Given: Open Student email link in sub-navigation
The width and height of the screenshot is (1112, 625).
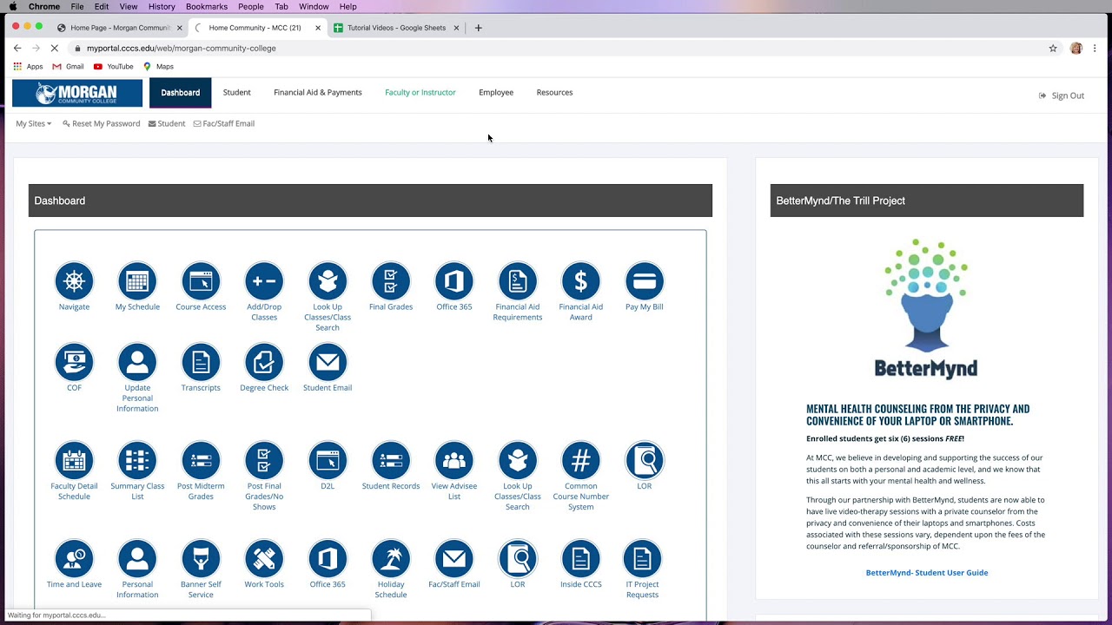Looking at the screenshot, I should (167, 123).
